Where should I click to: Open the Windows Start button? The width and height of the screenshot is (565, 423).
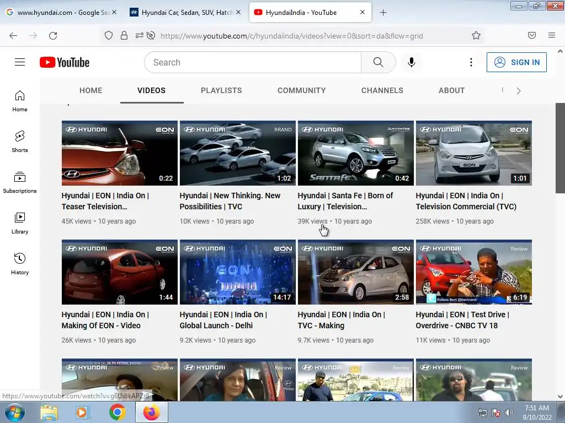tap(15, 412)
